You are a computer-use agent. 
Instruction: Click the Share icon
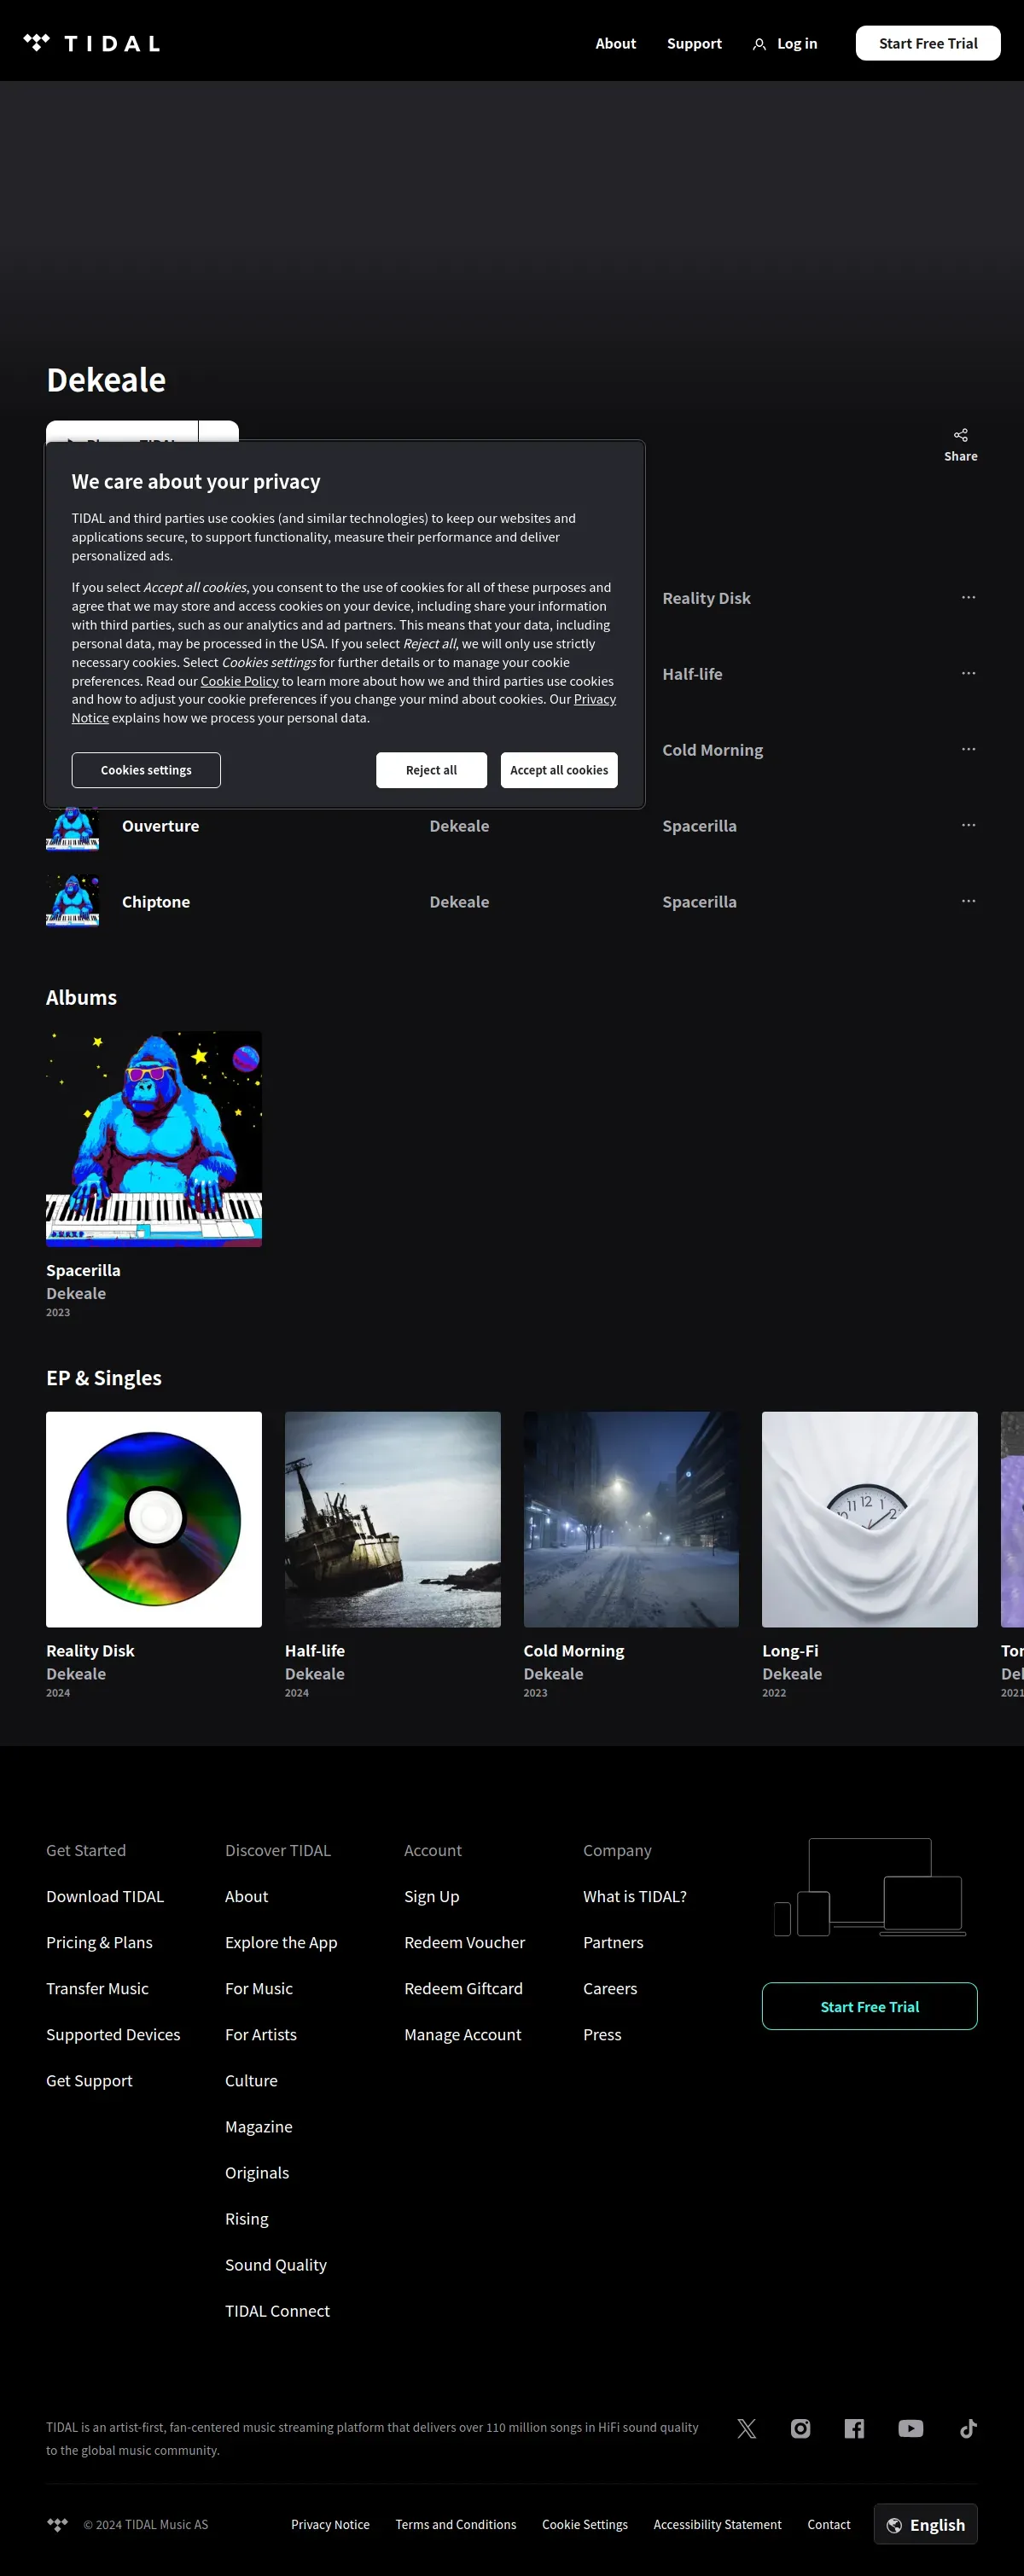pyautogui.click(x=960, y=435)
